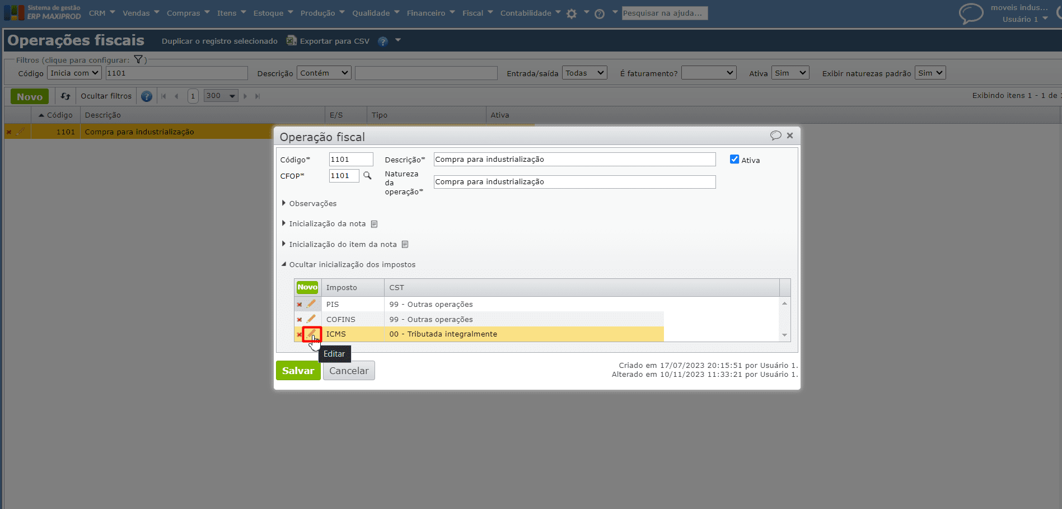Image resolution: width=1062 pixels, height=509 pixels.
Task: Edit the ICMS tax row
Action: point(312,334)
